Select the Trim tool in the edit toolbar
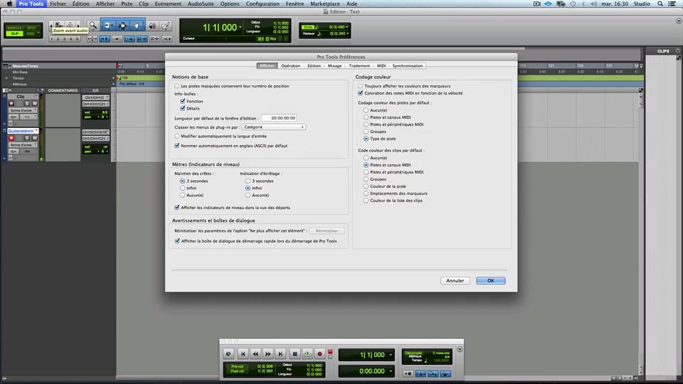 108,26
